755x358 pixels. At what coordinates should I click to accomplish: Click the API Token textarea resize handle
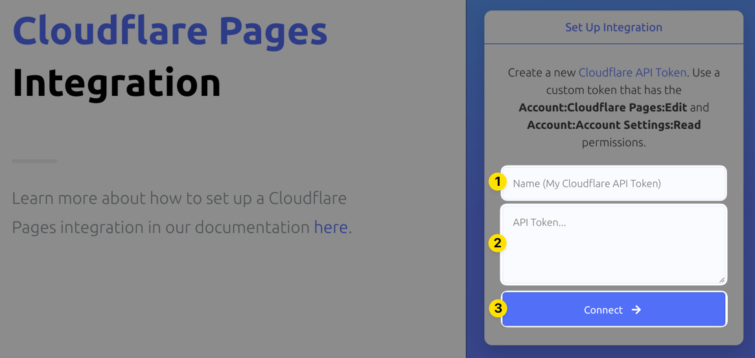pyautogui.click(x=721, y=280)
